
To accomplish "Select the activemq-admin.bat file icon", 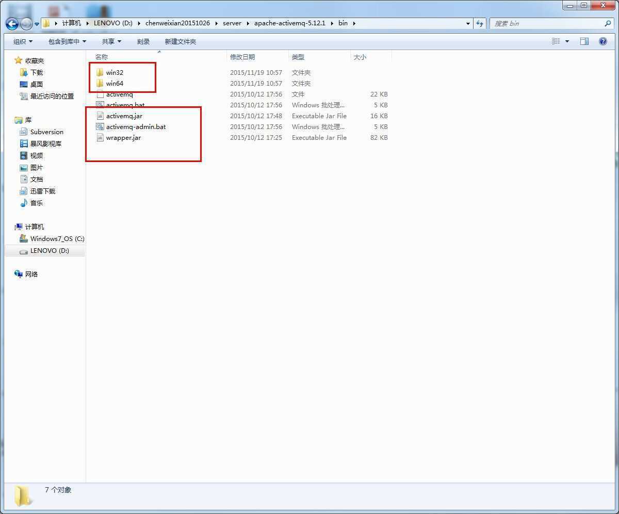I will [x=100, y=126].
